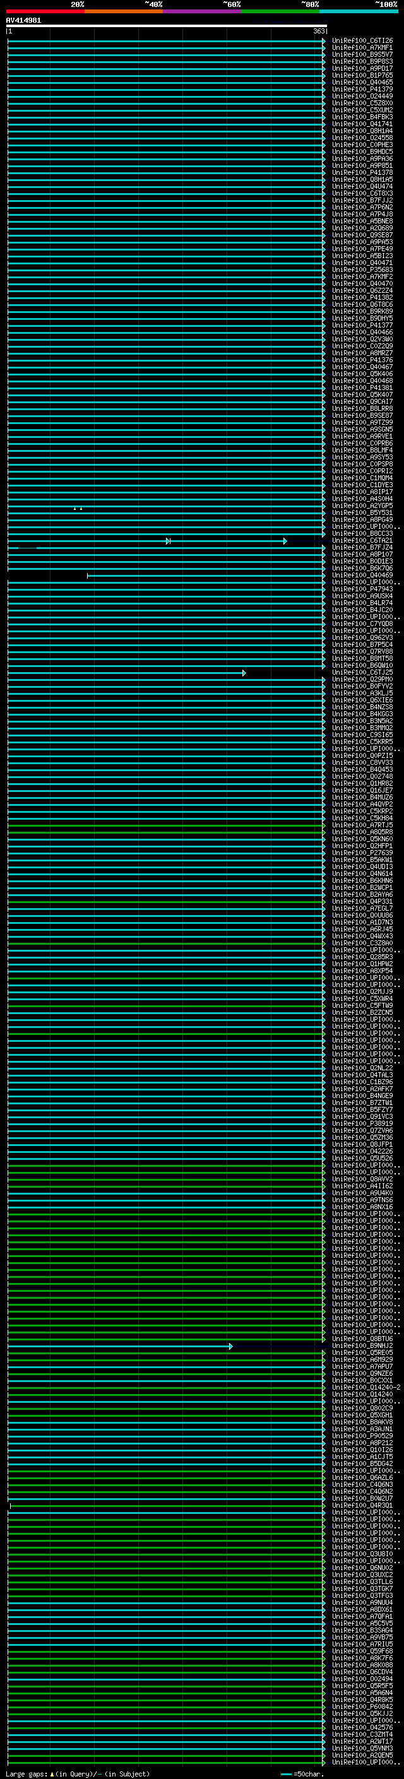The image size is (404, 1779).
Task: Select hit UniRef100_B9S5V7
Action: (x=362, y=54)
